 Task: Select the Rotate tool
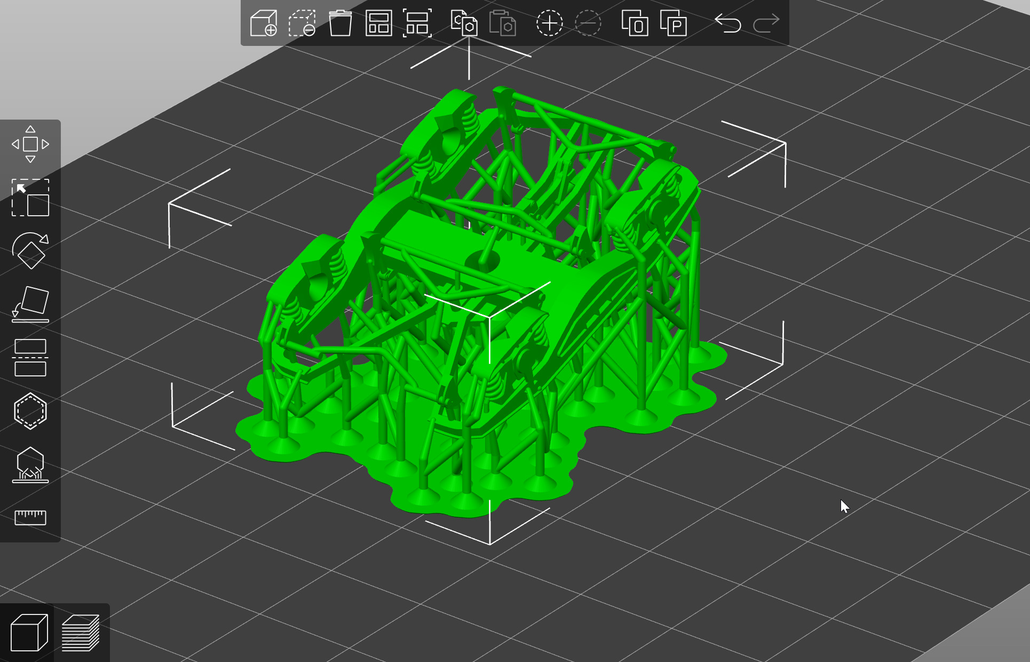coord(30,251)
